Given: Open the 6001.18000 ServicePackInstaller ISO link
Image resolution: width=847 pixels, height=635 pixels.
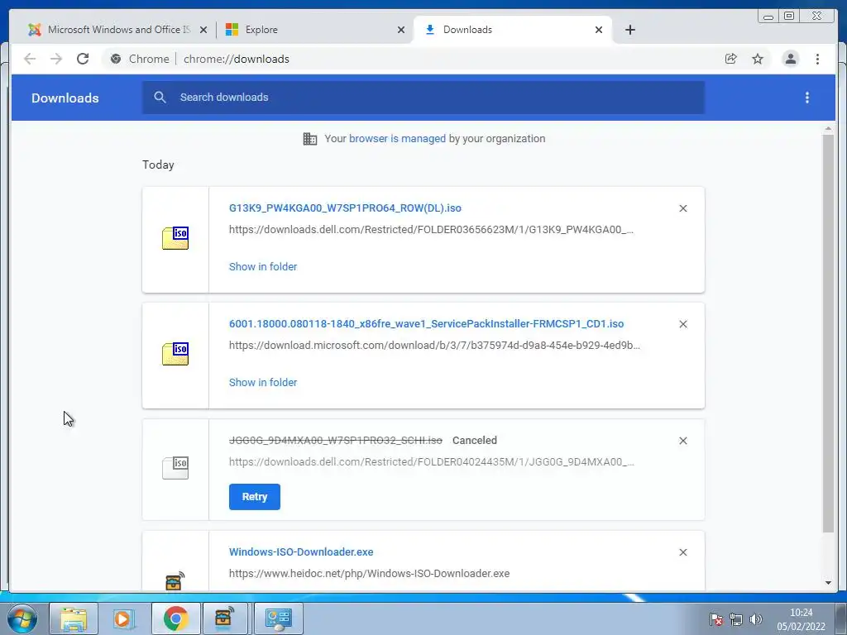Looking at the screenshot, I should [426, 323].
